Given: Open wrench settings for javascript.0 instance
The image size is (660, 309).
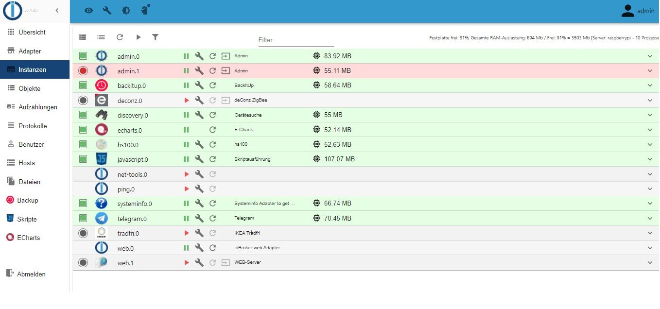Looking at the screenshot, I should (199, 159).
